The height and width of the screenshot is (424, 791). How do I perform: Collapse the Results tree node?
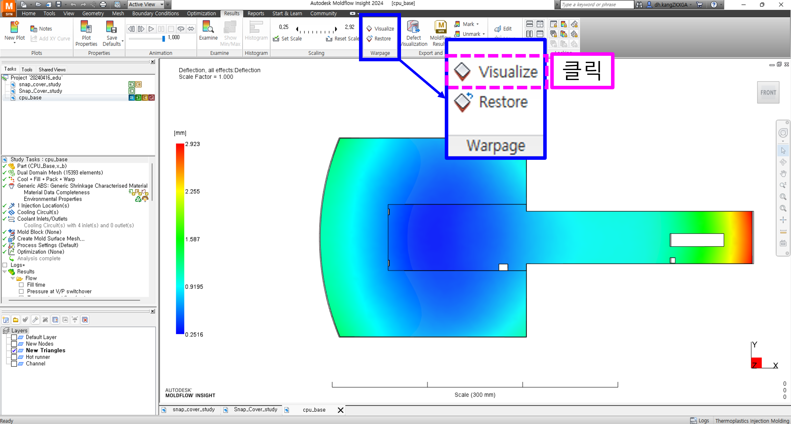click(4, 272)
